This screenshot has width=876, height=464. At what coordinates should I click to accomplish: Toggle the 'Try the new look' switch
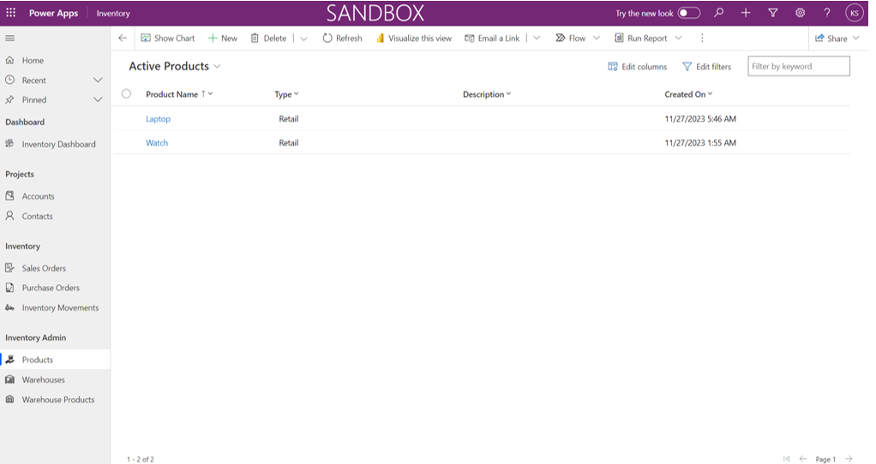tap(688, 14)
